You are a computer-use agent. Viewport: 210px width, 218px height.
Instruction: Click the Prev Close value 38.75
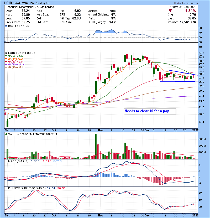(x=26, y=22)
